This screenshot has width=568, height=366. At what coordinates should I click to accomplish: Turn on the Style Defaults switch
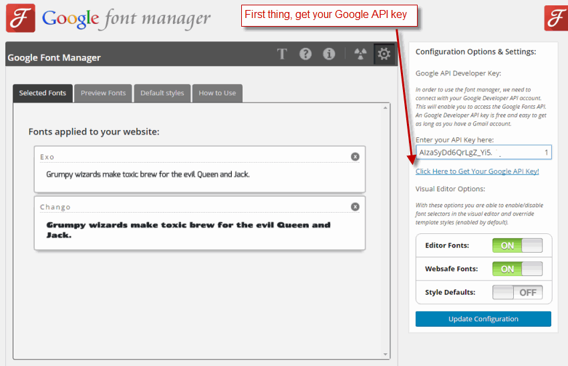(517, 292)
